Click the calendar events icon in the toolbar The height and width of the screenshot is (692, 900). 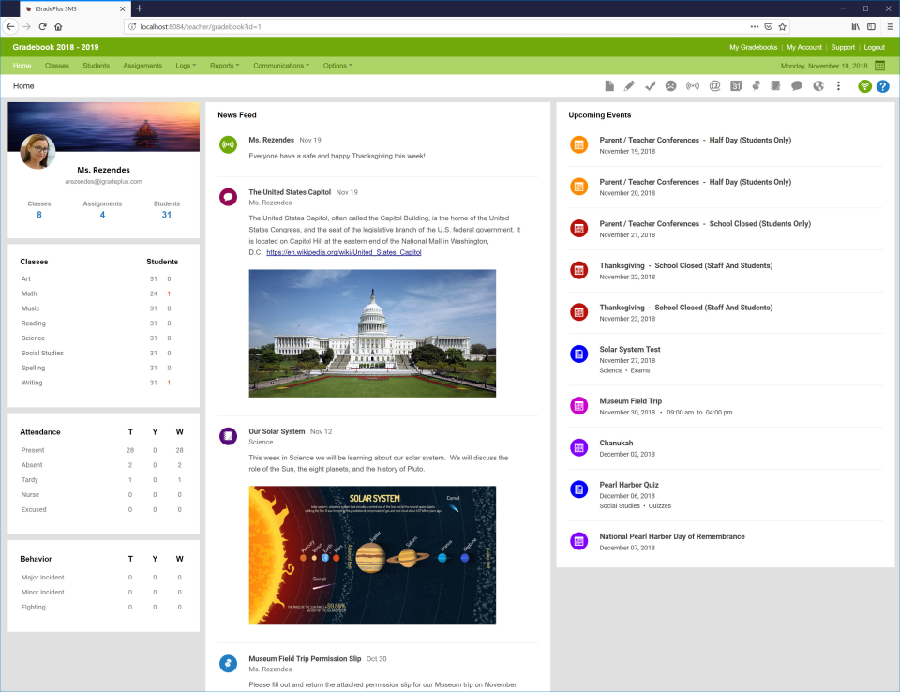736,85
